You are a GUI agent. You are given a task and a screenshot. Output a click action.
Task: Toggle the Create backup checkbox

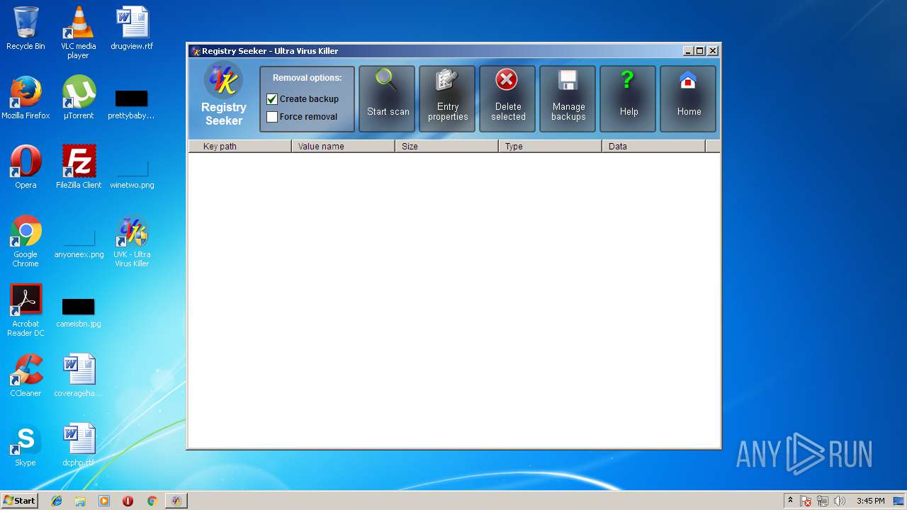coord(272,99)
